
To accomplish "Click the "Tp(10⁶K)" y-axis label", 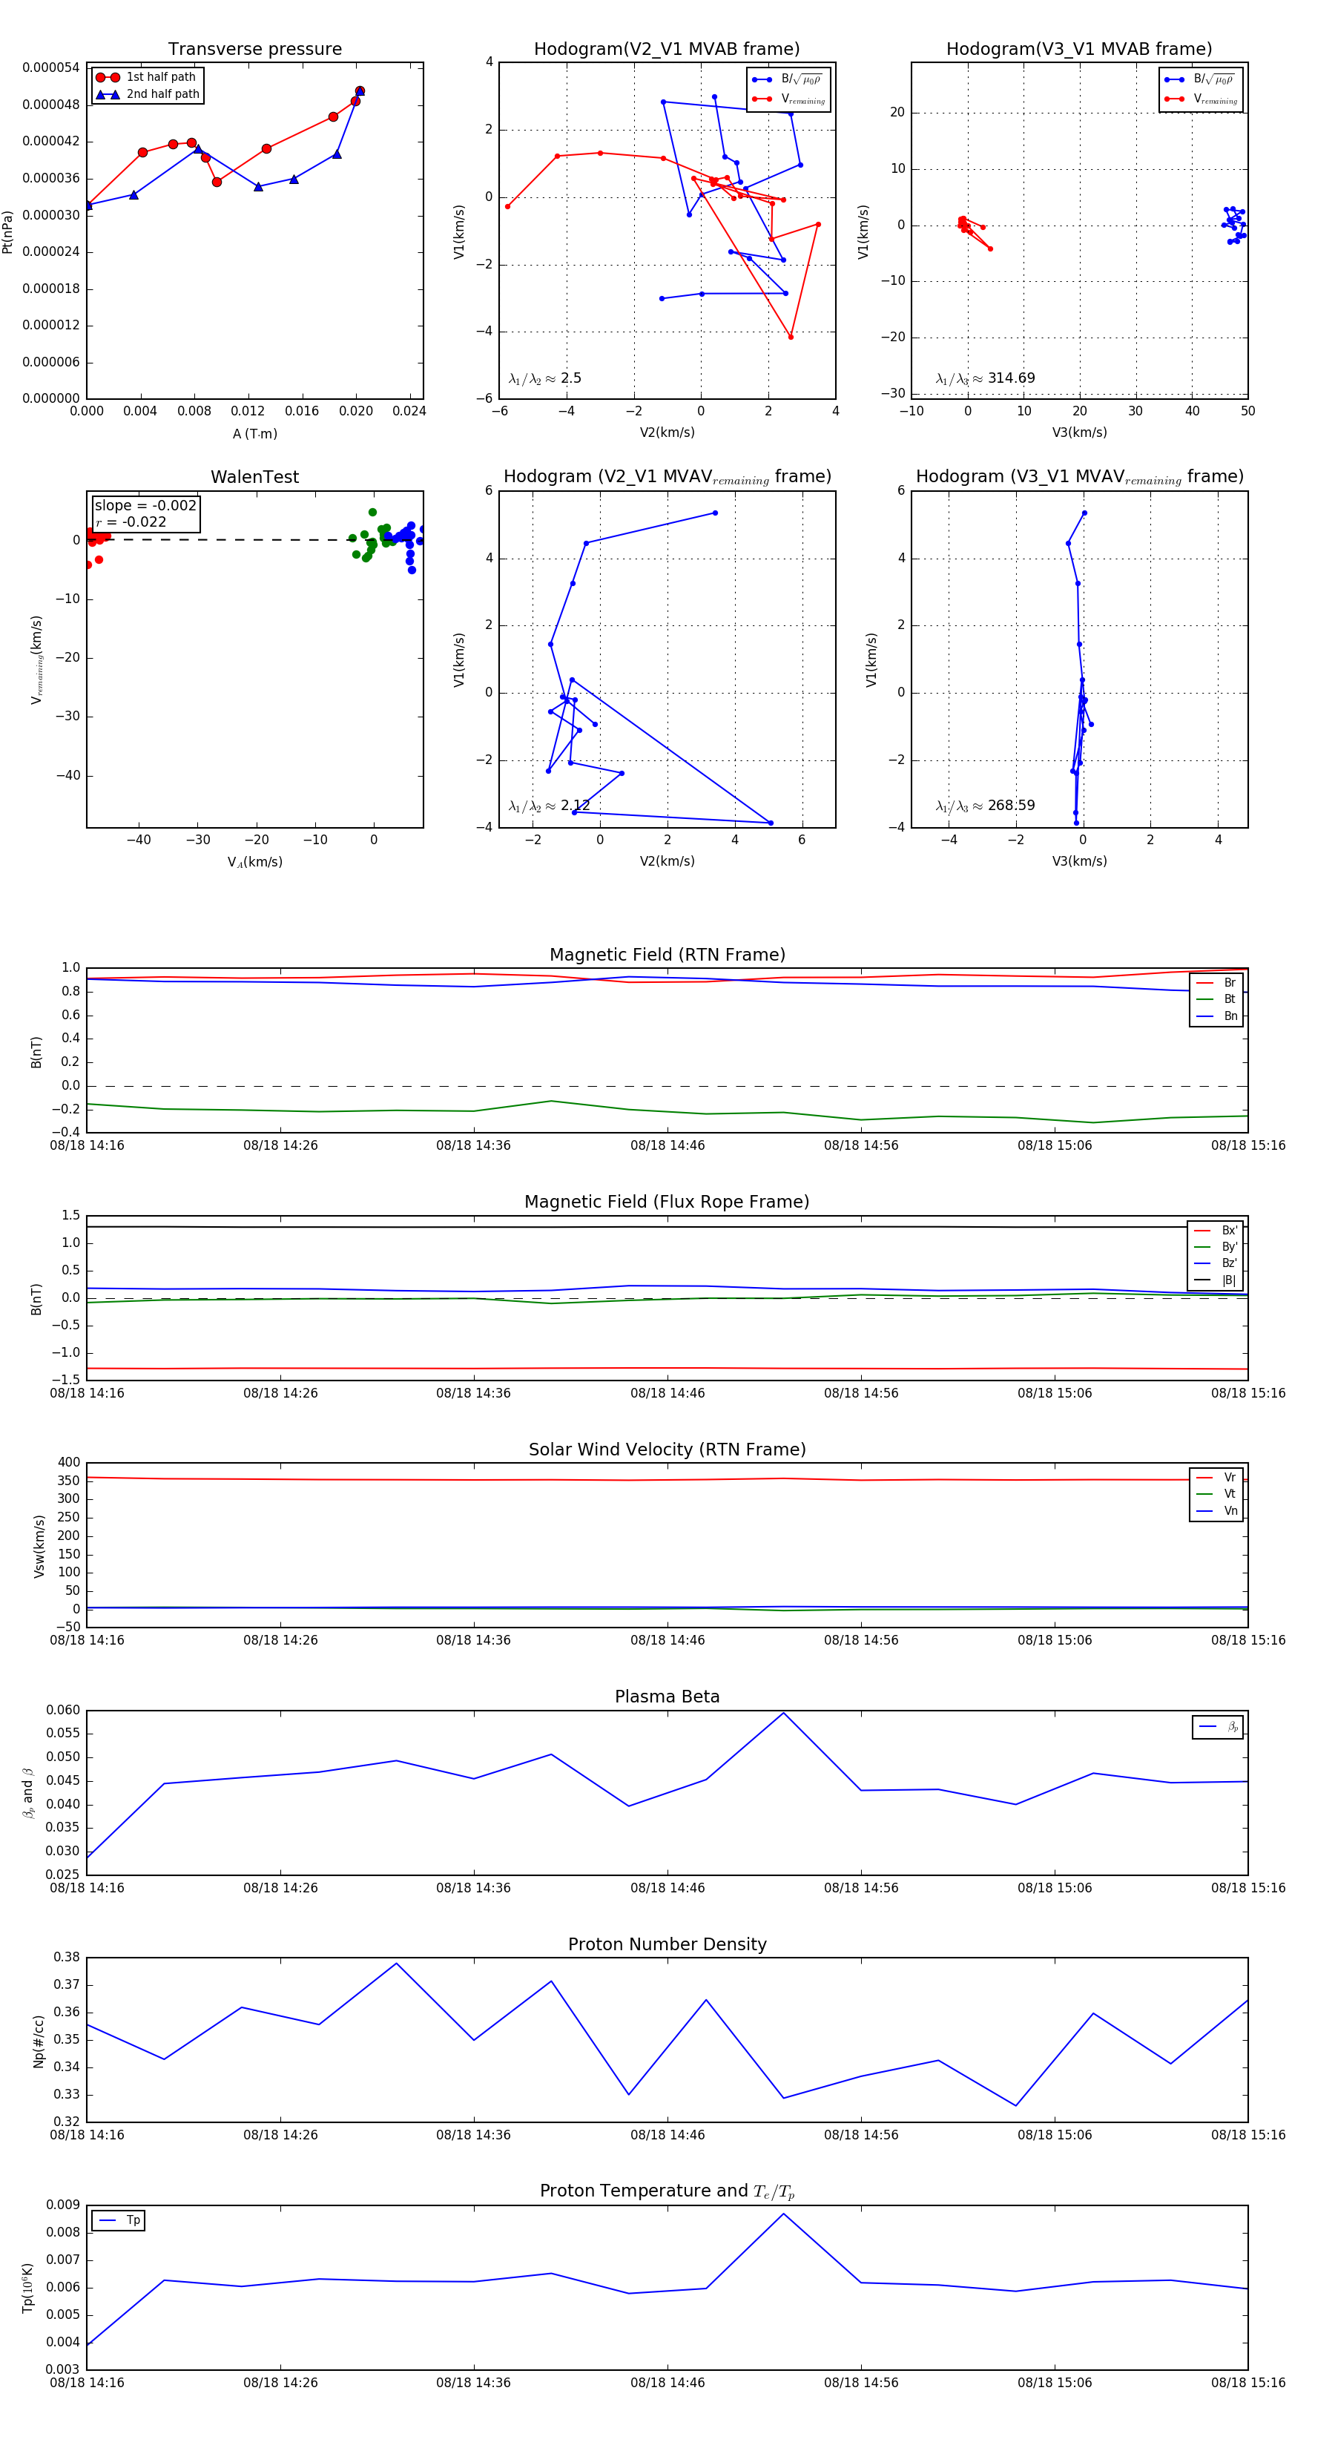I will coord(27,2288).
